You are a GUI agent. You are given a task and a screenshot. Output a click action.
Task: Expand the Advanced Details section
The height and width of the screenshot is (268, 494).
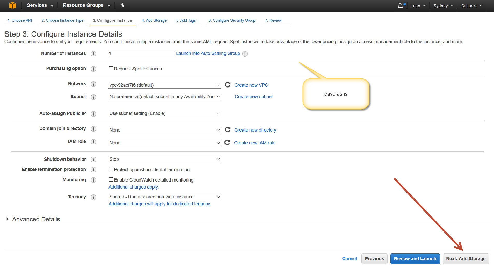click(x=8, y=219)
